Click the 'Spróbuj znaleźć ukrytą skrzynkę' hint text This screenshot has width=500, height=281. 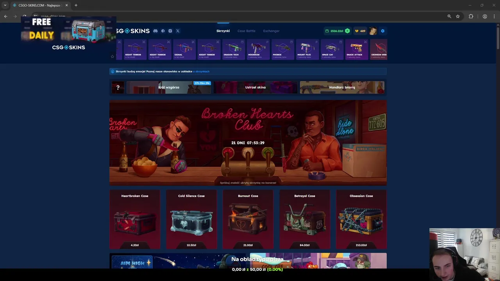[248, 183]
